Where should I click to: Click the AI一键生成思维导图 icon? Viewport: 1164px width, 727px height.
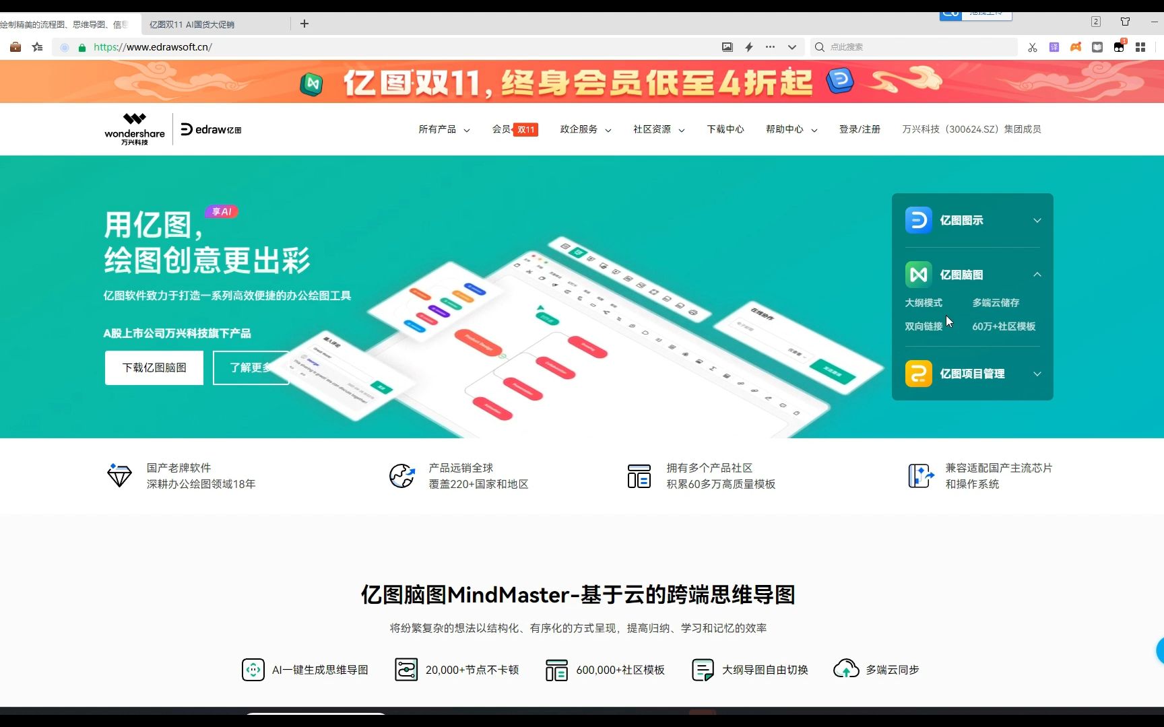point(253,670)
